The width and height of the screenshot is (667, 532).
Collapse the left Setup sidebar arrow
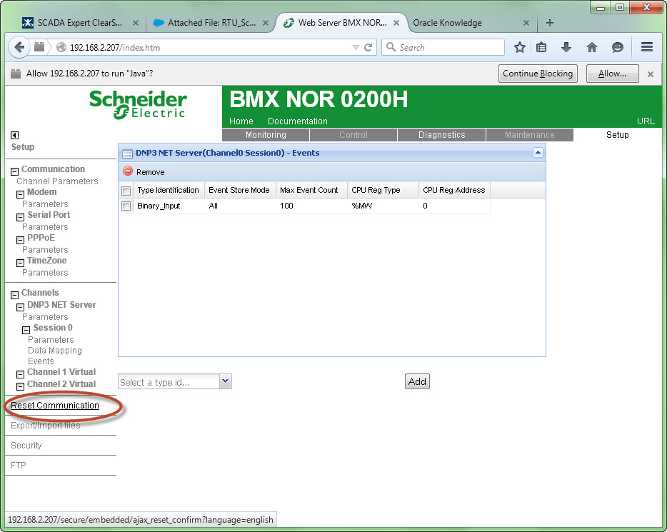(x=14, y=135)
